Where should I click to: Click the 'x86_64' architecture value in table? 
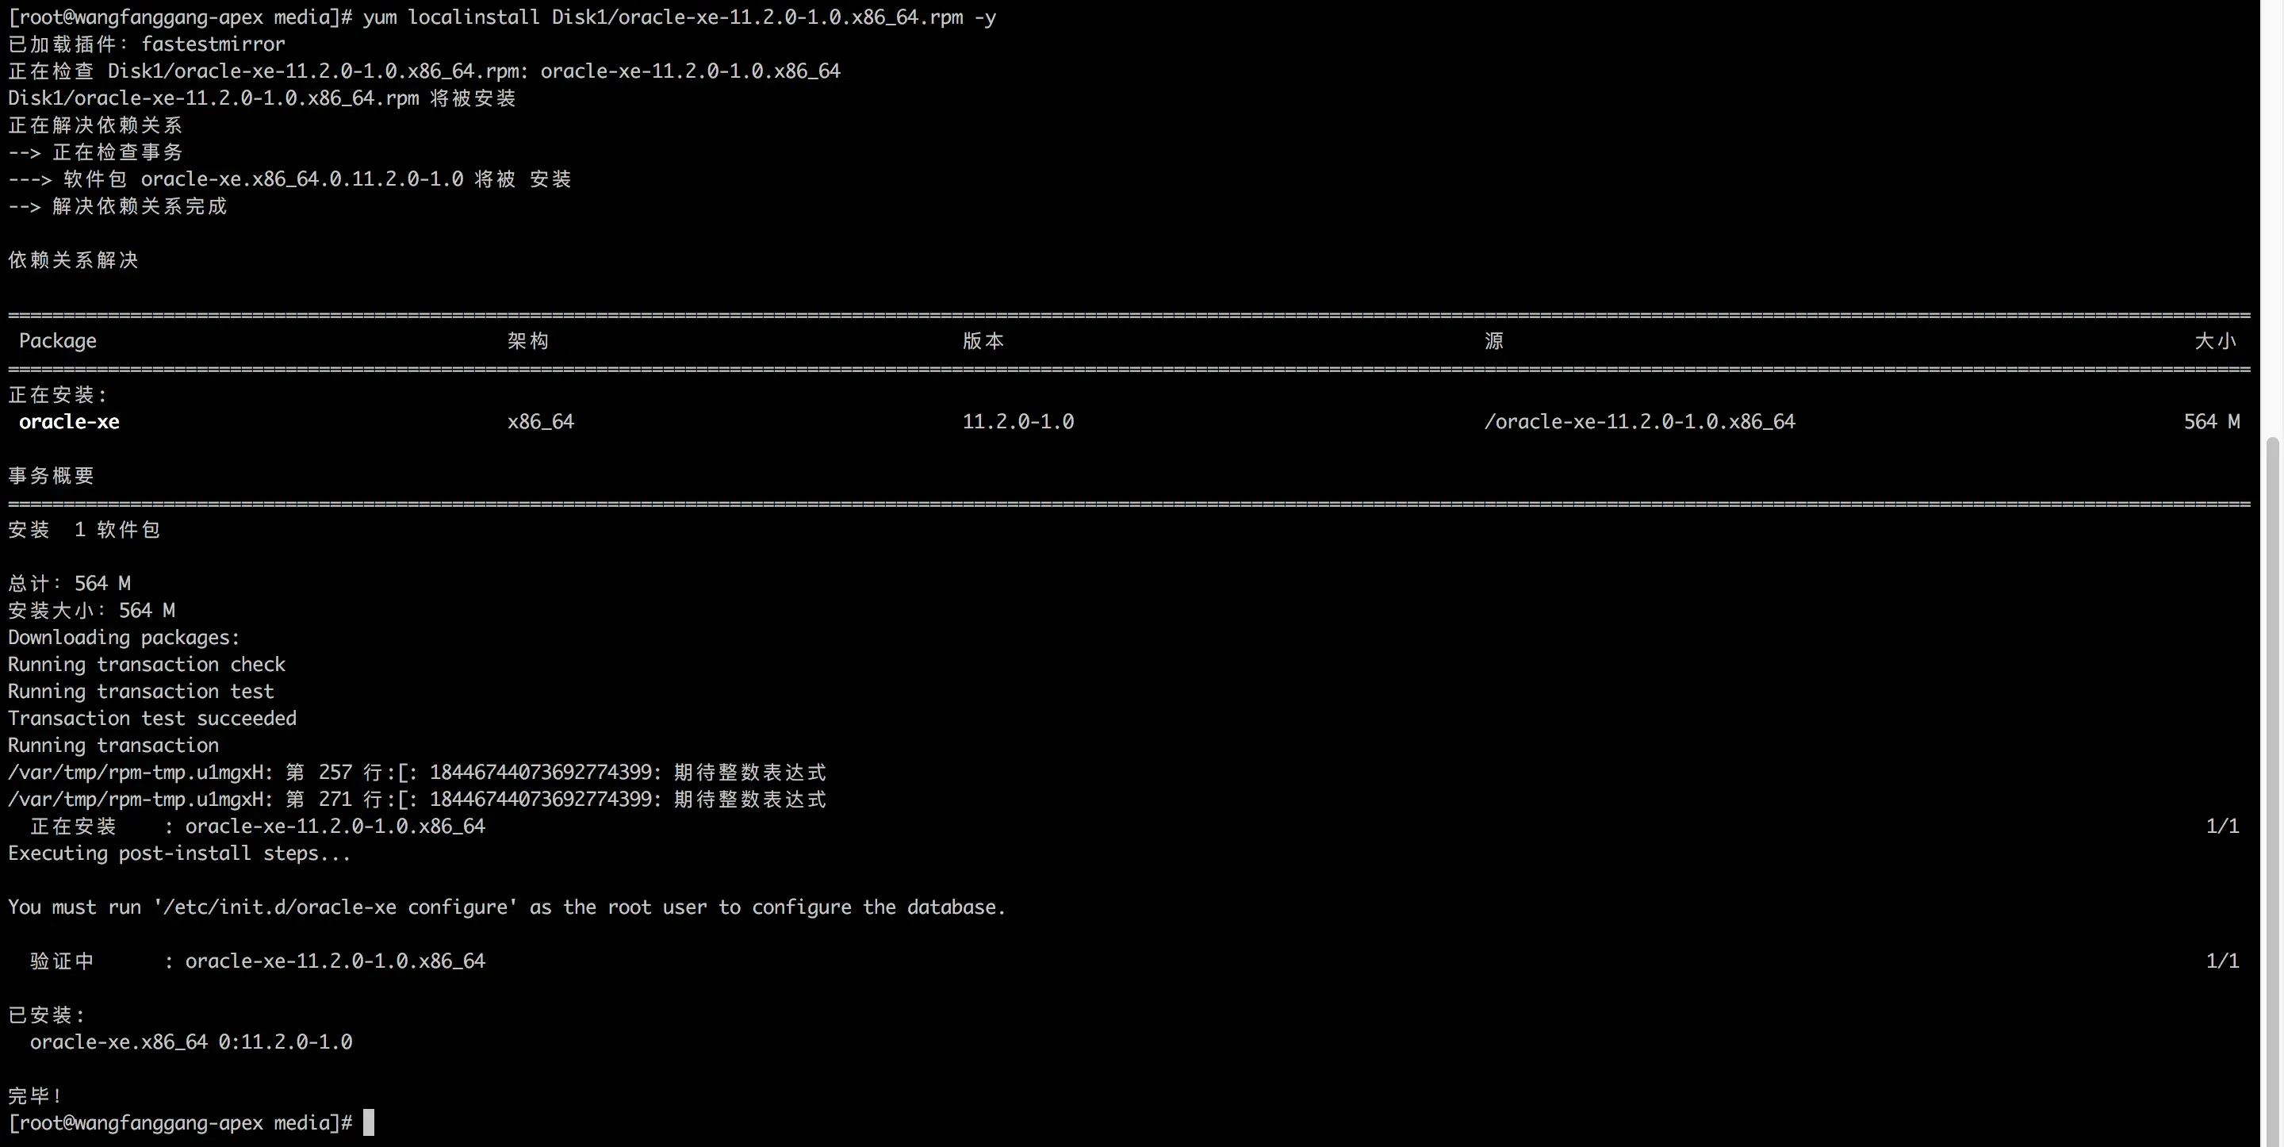point(541,421)
